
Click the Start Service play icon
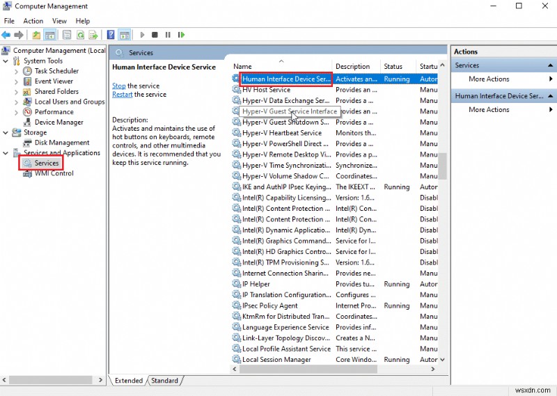pyautogui.click(x=142, y=35)
